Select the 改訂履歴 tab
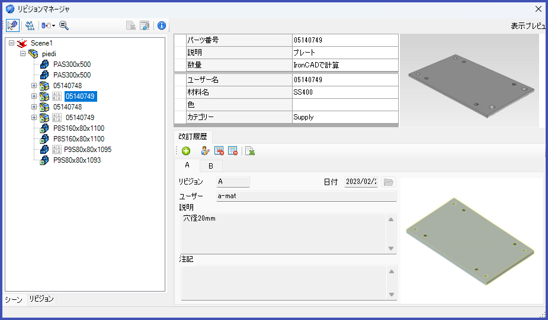 (193, 137)
